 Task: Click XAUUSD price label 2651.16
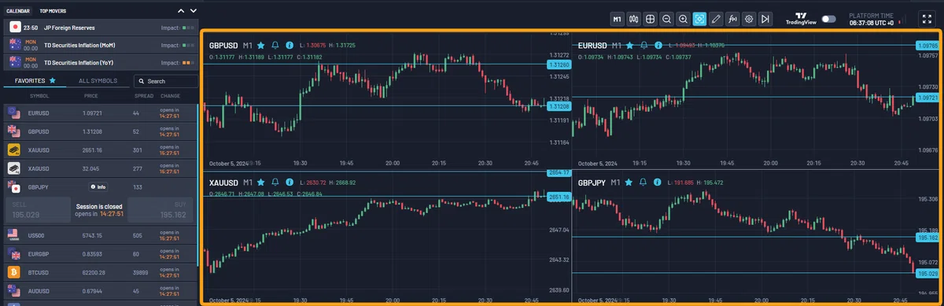coord(559,197)
